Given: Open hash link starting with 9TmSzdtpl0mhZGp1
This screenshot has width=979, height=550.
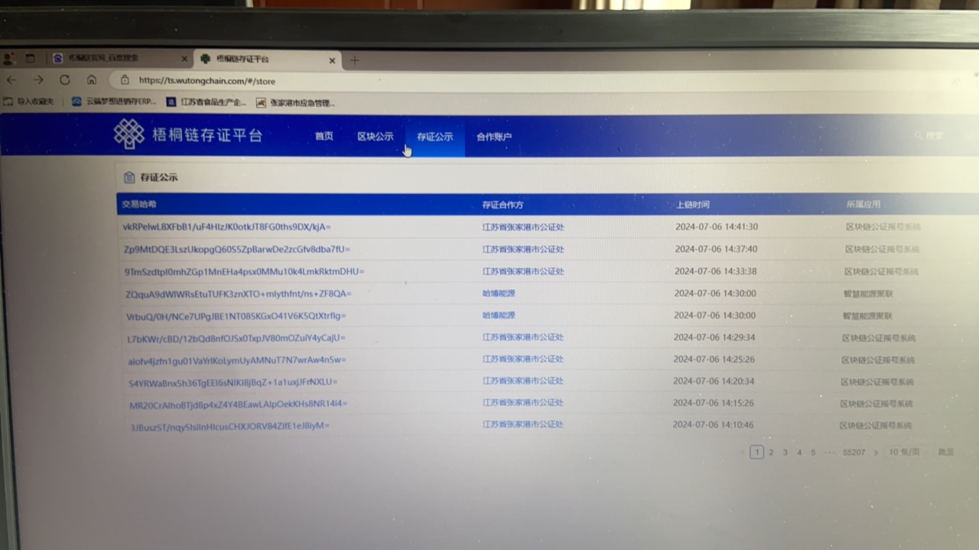Looking at the screenshot, I should (x=245, y=271).
